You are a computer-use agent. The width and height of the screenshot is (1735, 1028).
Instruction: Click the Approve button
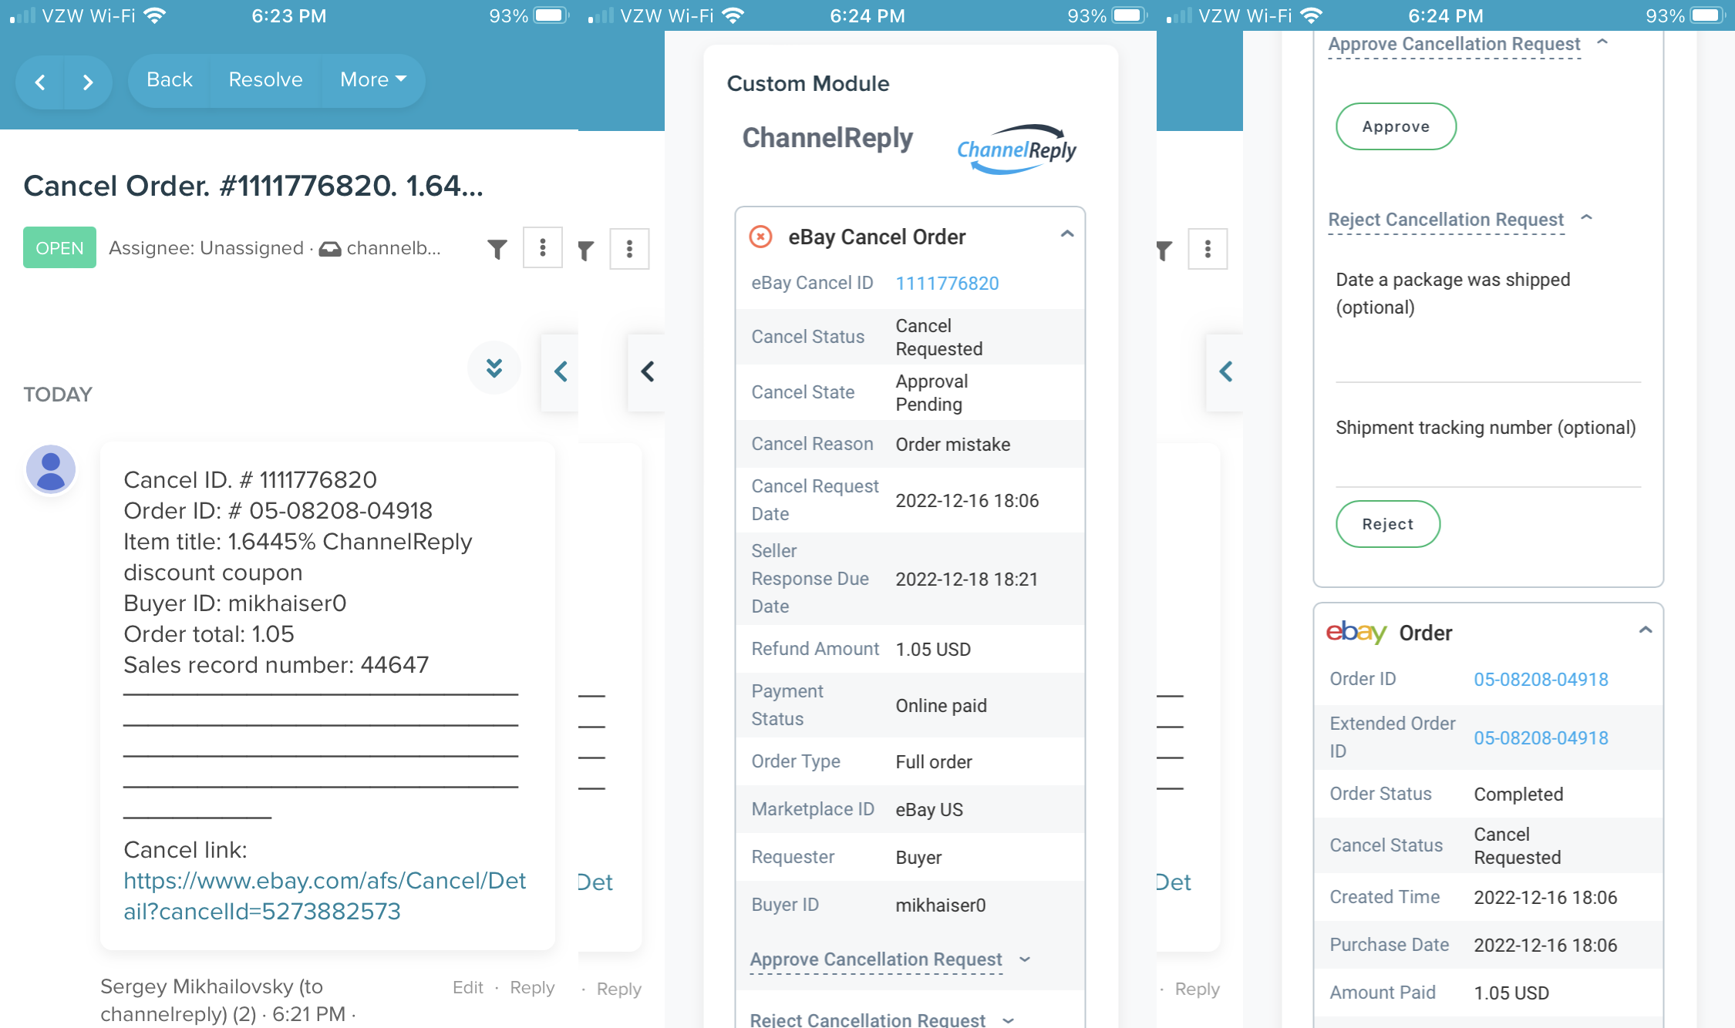click(1396, 126)
